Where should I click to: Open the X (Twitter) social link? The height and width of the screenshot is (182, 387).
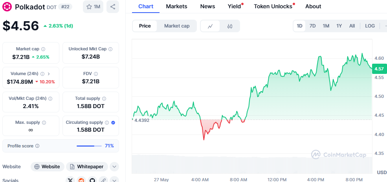71,180
